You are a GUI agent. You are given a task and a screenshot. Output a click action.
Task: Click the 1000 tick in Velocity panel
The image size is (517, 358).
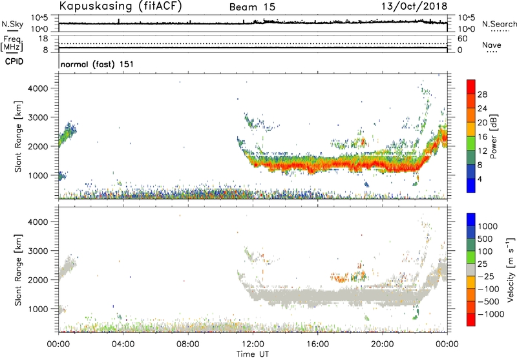coord(37,309)
